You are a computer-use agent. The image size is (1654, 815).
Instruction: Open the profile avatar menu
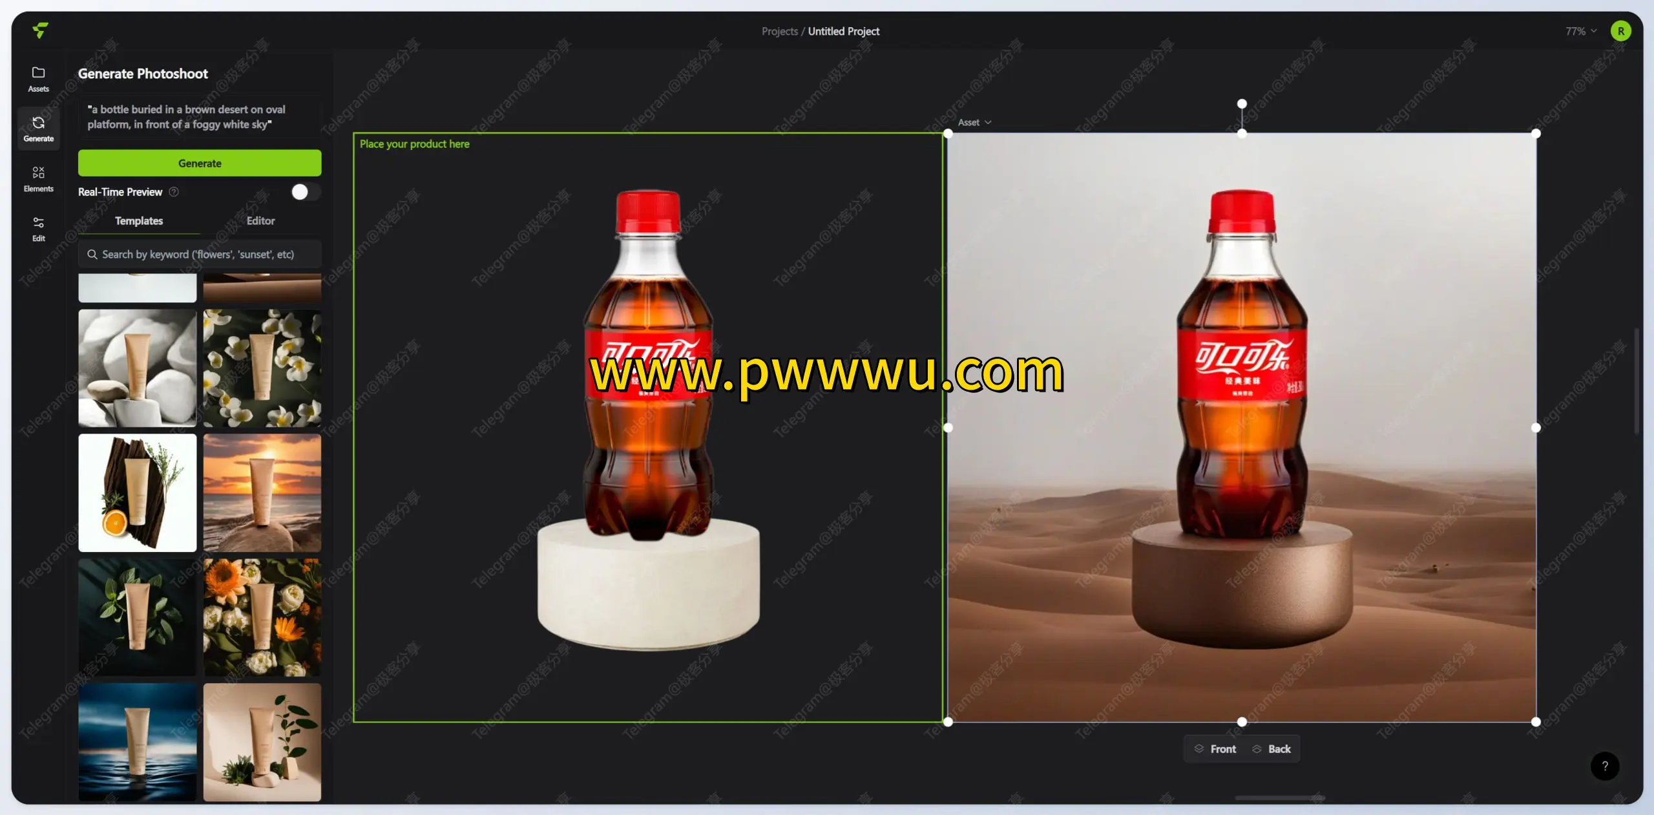coord(1621,30)
